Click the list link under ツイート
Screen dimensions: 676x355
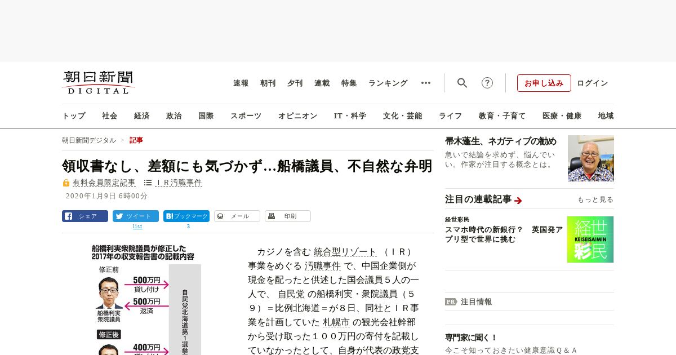click(137, 227)
